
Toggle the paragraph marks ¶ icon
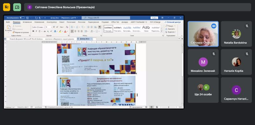coord(100,27)
